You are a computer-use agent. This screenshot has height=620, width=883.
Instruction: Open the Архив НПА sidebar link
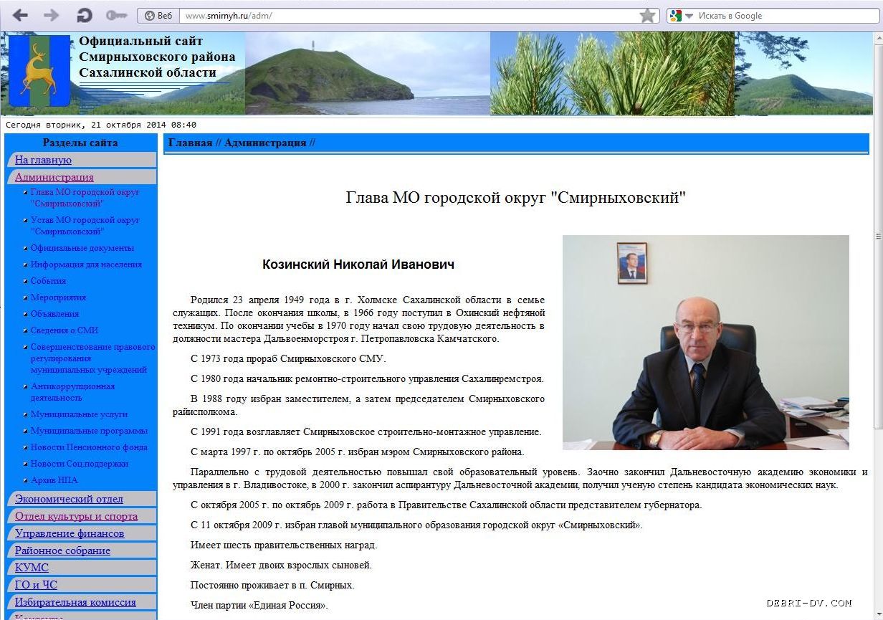[54, 480]
